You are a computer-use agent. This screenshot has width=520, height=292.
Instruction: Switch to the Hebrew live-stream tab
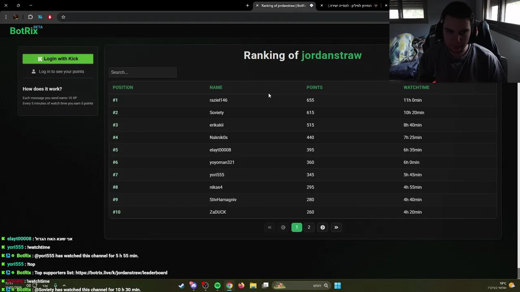[x=352, y=6]
